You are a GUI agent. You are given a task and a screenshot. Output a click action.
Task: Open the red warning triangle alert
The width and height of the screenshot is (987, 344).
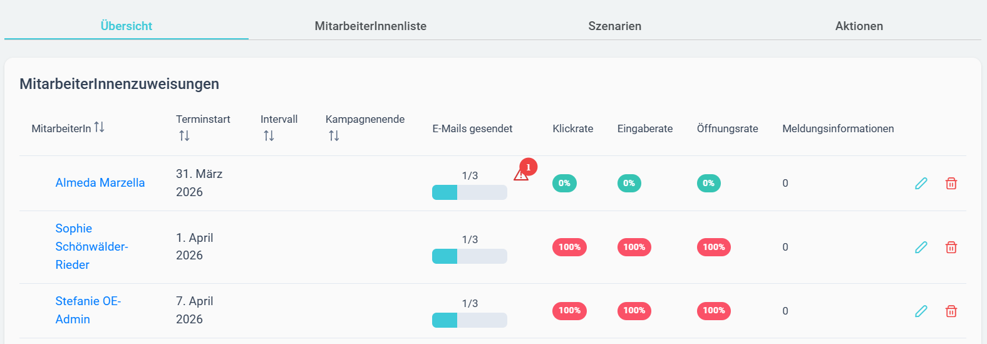coord(521,174)
